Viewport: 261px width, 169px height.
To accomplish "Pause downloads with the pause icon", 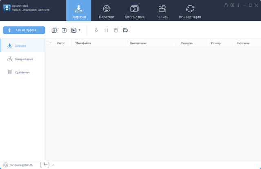I will coord(106,30).
